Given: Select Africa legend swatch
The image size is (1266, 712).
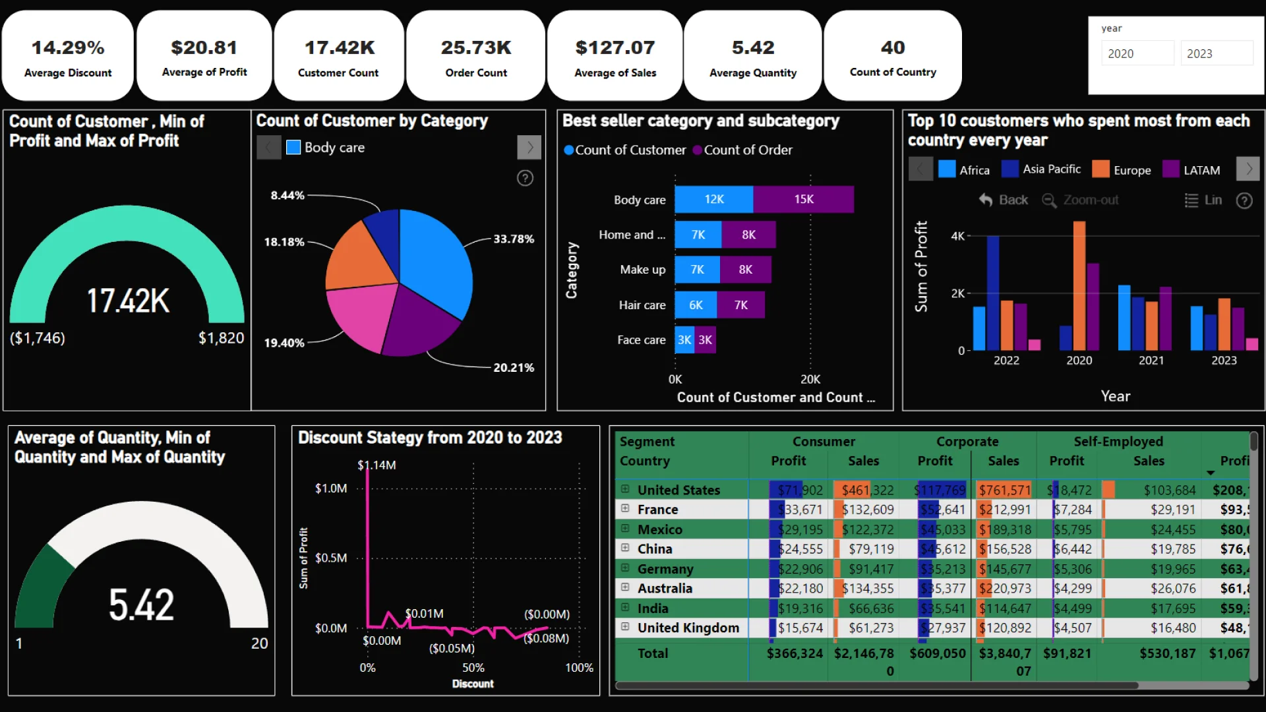Looking at the screenshot, I should [x=947, y=169].
